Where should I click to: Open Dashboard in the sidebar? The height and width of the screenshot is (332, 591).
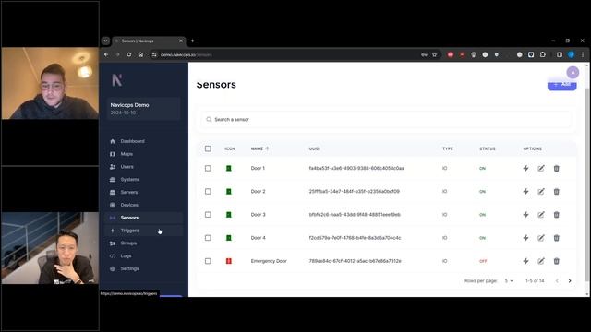point(144,141)
